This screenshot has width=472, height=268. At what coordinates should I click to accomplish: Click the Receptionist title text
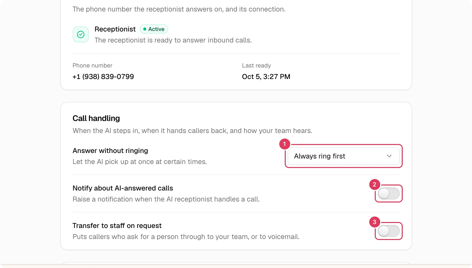(115, 29)
